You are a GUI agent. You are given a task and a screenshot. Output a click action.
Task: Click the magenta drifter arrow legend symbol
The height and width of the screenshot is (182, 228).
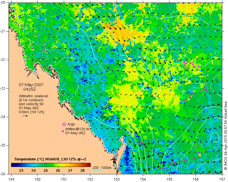coord(63,131)
